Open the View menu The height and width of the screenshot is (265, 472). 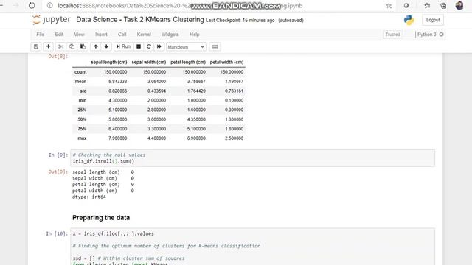pyautogui.click(x=79, y=35)
